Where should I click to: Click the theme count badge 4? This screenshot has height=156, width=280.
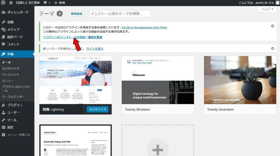[x=60, y=14]
